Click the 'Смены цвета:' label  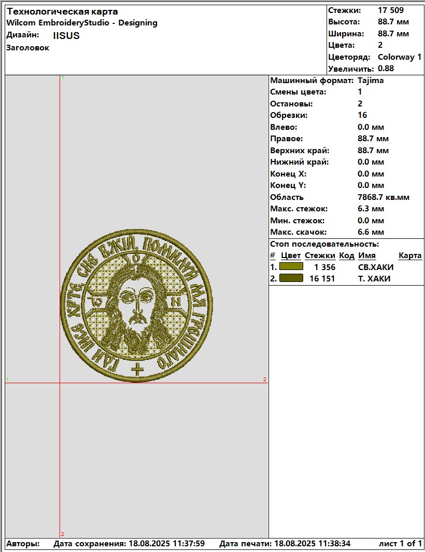298,92
